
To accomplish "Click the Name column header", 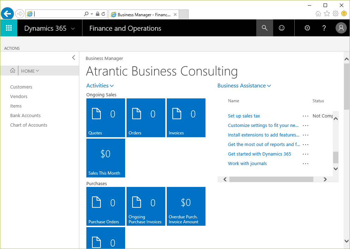I will click(x=233, y=101).
